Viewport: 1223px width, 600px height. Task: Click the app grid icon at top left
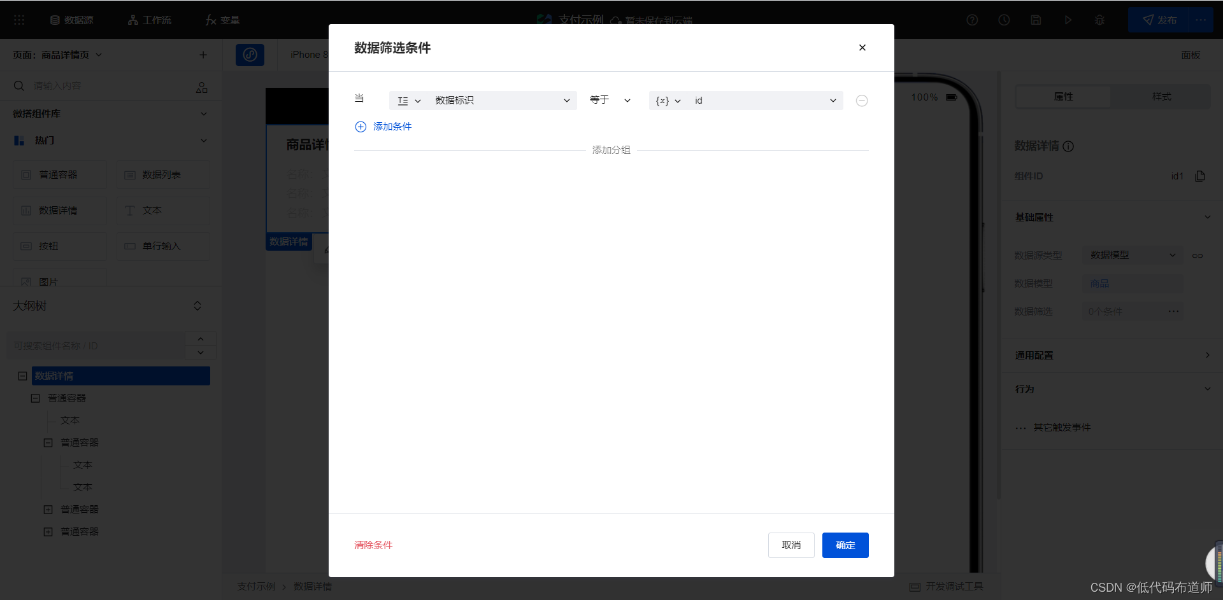pyautogui.click(x=19, y=20)
